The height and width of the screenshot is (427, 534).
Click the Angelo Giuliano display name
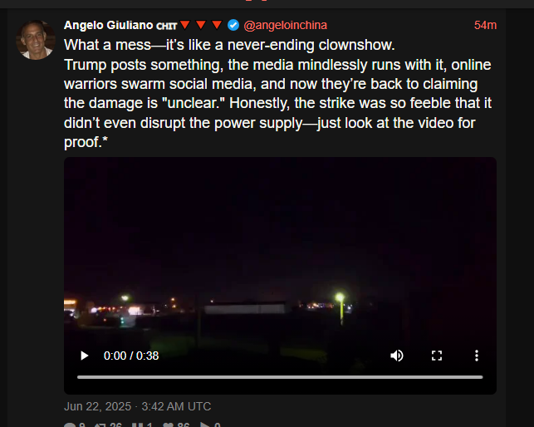[x=108, y=25]
